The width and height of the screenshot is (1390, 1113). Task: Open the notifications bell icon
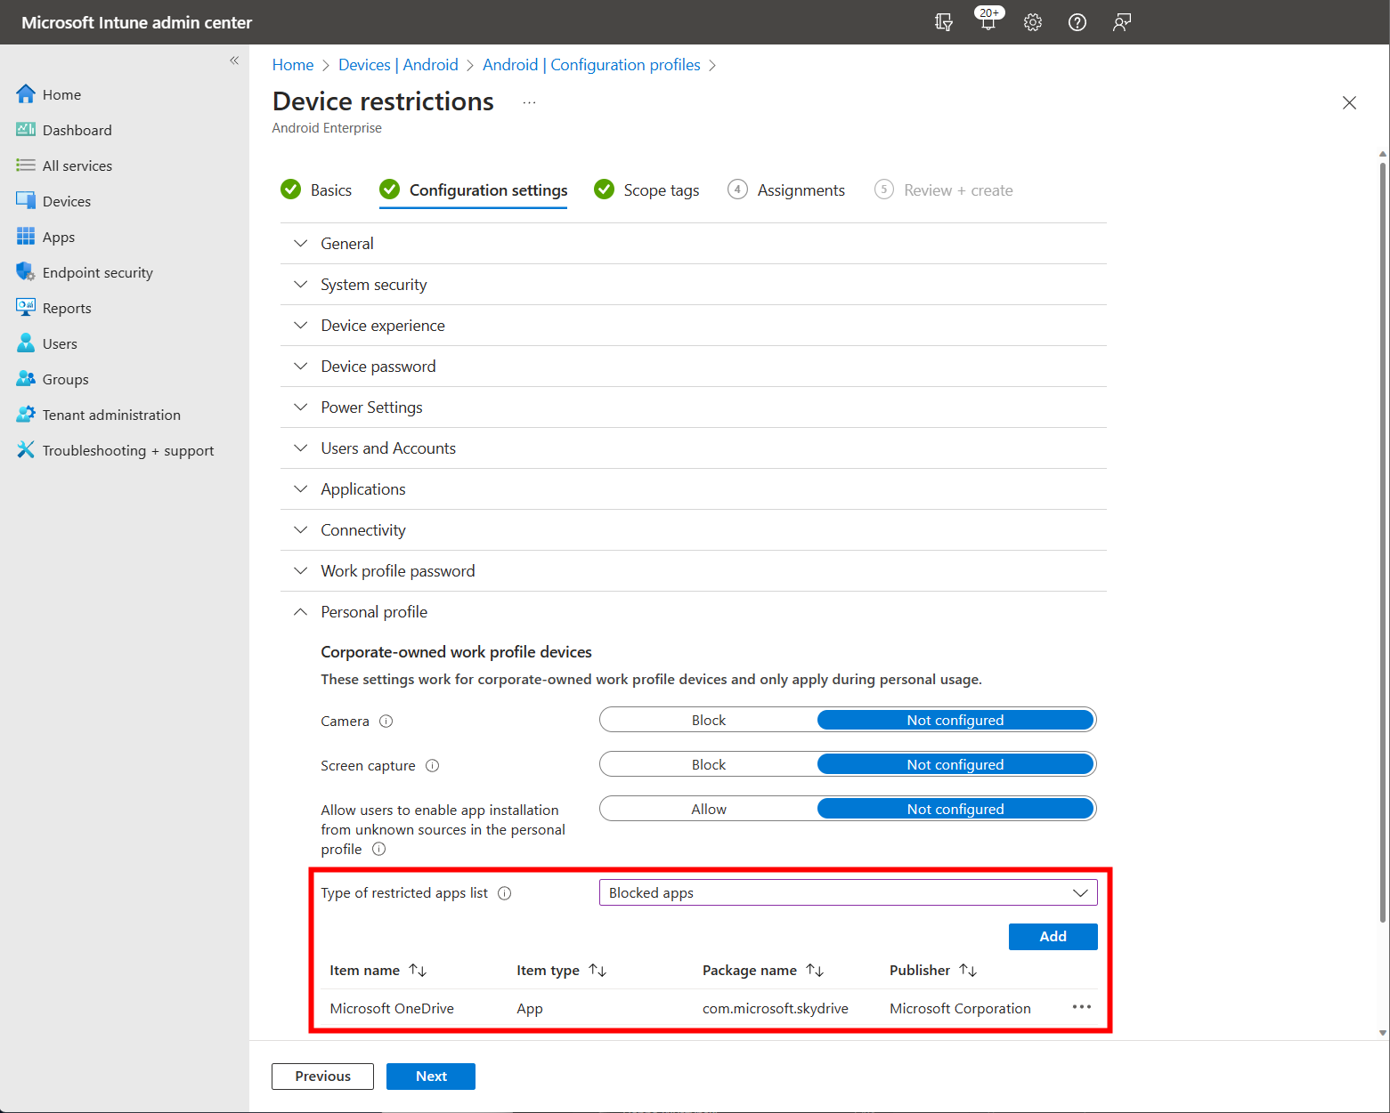(x=988, y=22)
